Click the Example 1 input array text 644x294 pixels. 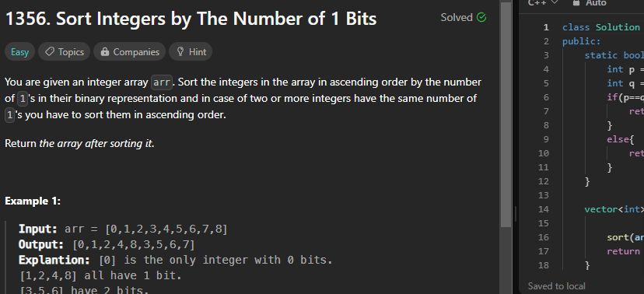166,229
